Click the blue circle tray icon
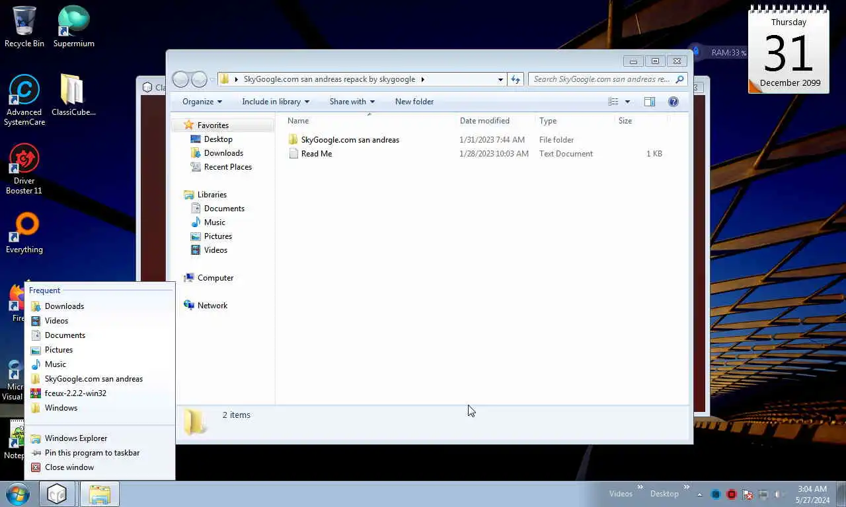Viewport: 846px width, 507px height. (x=716, y=494)
